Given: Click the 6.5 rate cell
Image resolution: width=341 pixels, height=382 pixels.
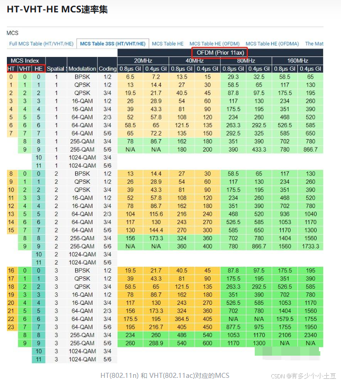Looking at the screenshot, I should tap(130, 77).
